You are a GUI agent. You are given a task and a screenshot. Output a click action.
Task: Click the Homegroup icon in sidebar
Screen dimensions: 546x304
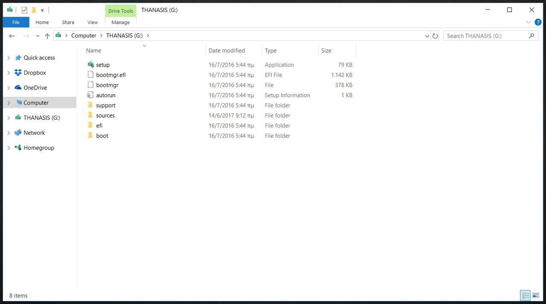click(18, 148)
